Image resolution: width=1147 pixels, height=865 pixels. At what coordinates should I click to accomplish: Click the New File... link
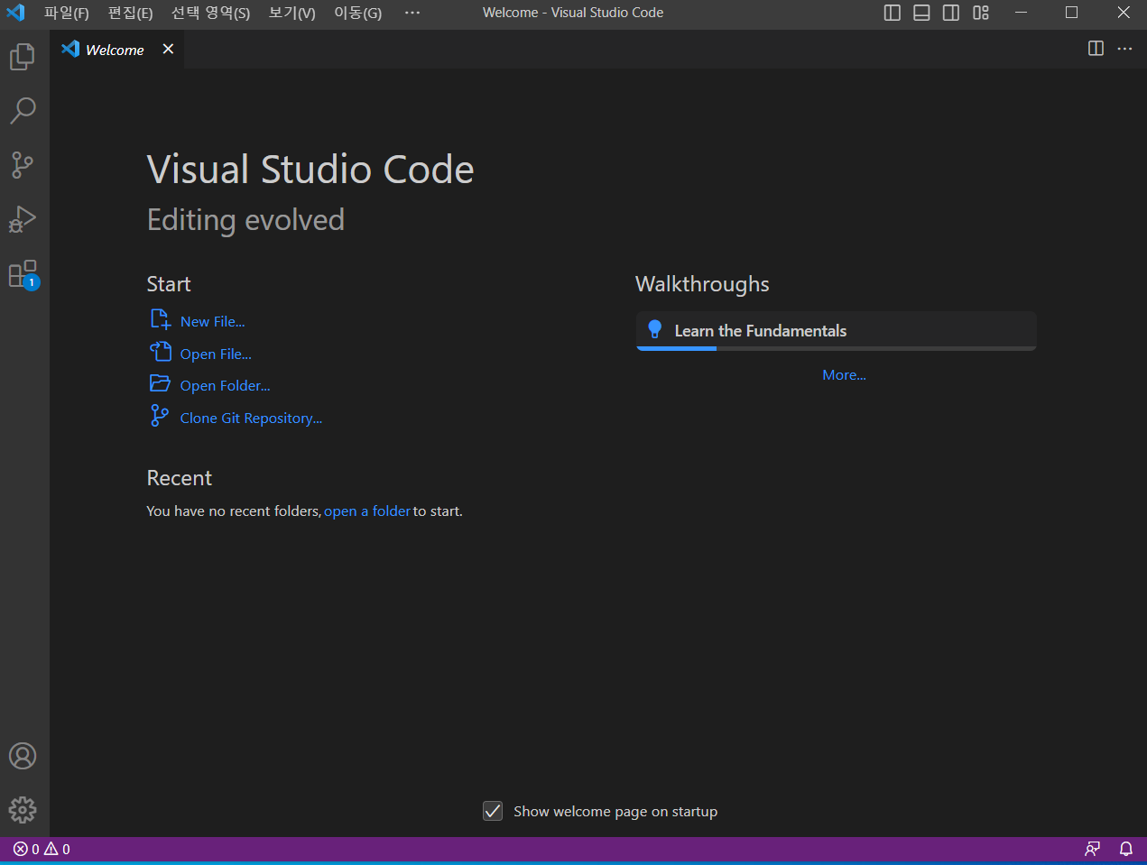pyautogui.click(x=212, y=321)
